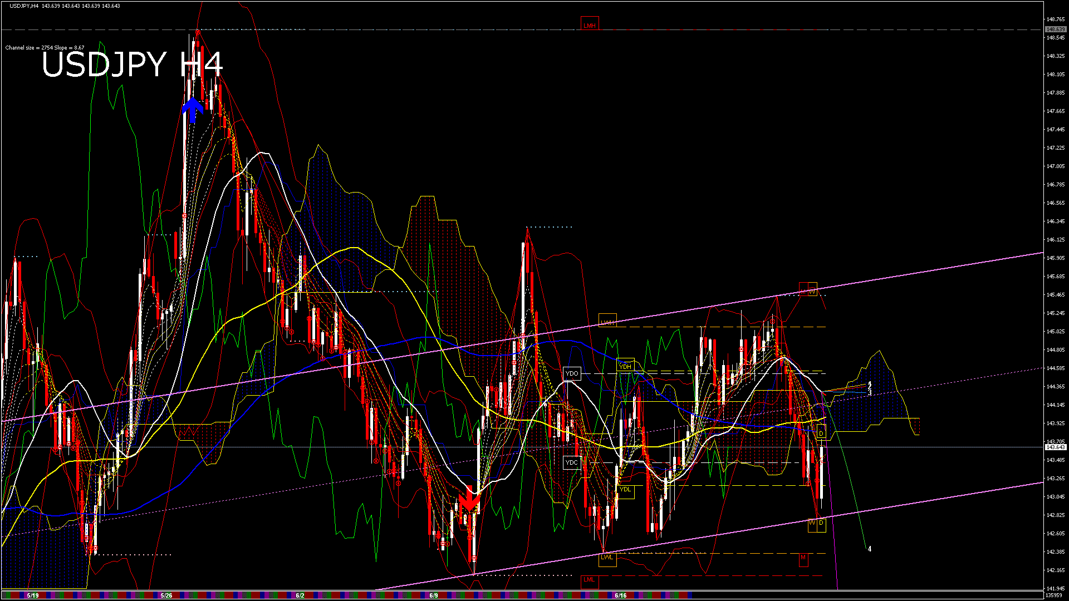Click forecast line label number 4
The height and width of the screenshot is (601, 1069).
tap(870, 549)
